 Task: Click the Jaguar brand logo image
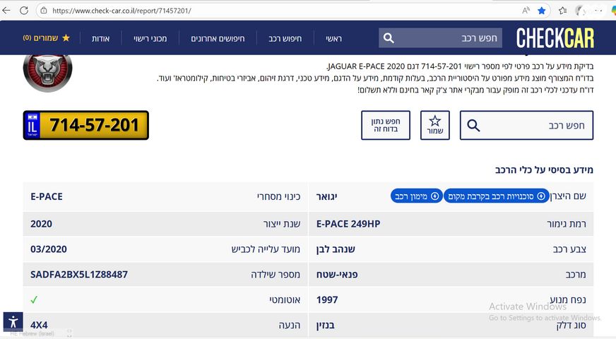(x=47, y=73)
